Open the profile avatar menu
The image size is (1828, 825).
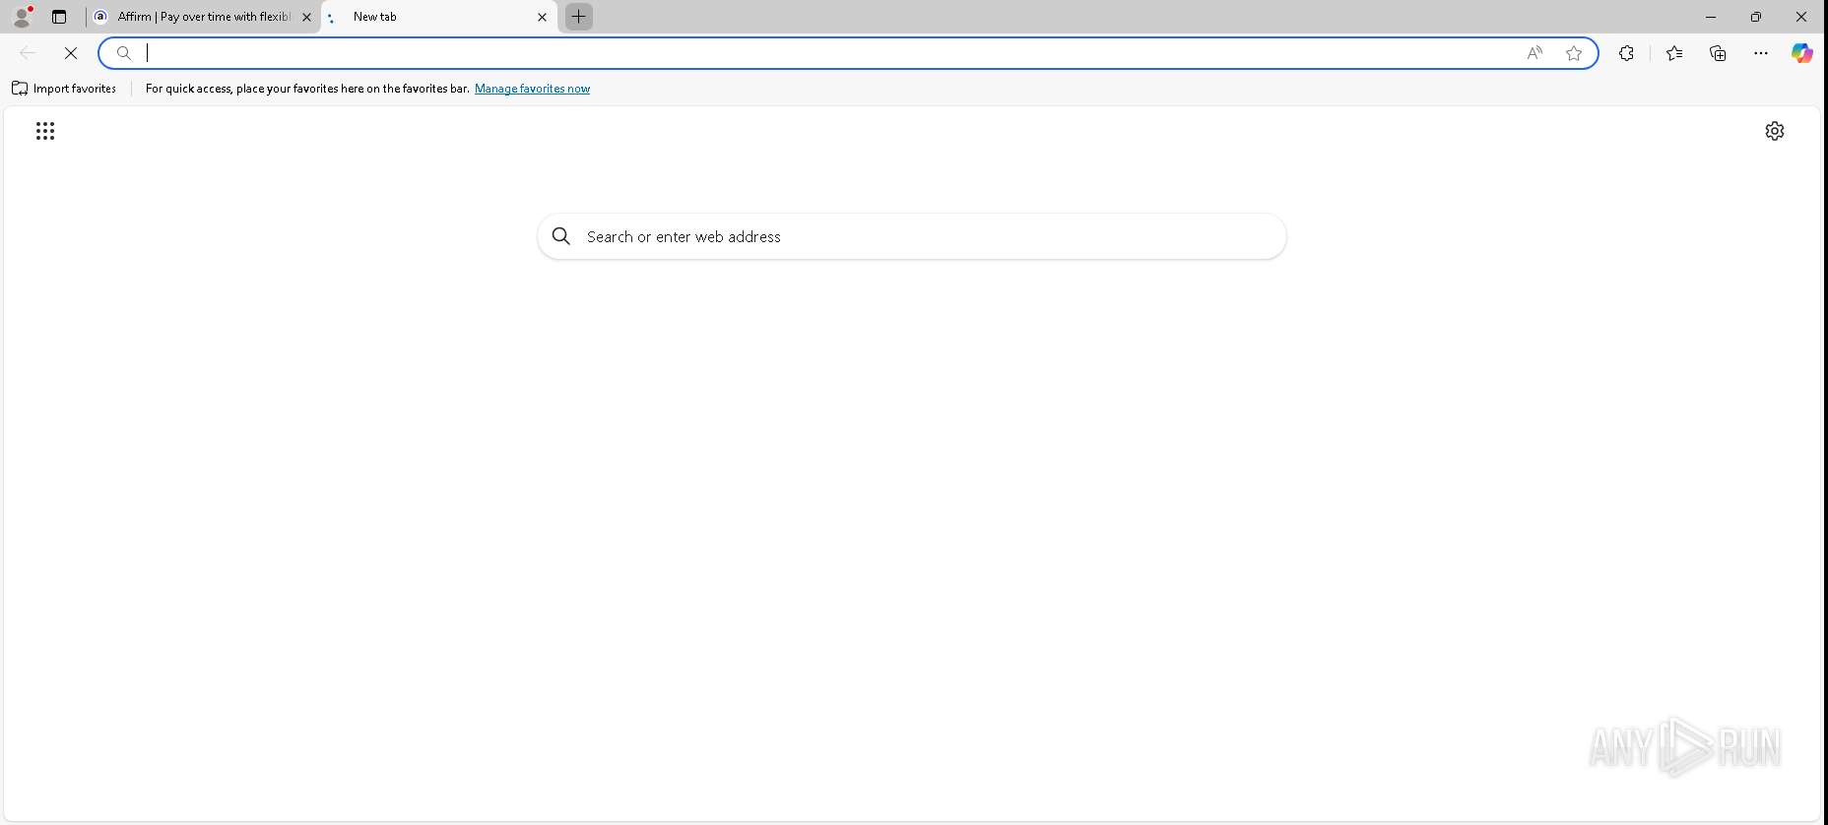tap(23, 17)
